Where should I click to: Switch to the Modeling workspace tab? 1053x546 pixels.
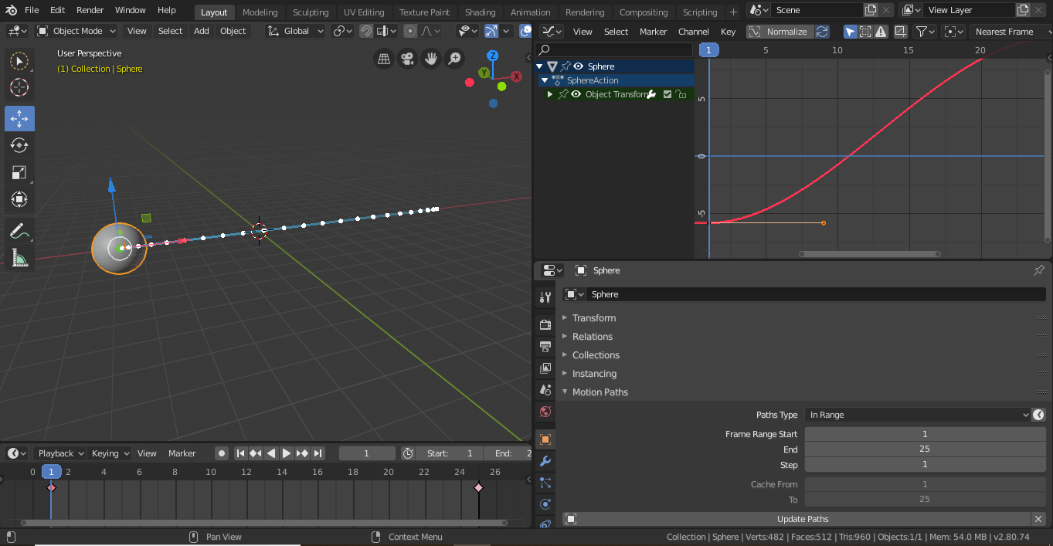tap(260, 12)
